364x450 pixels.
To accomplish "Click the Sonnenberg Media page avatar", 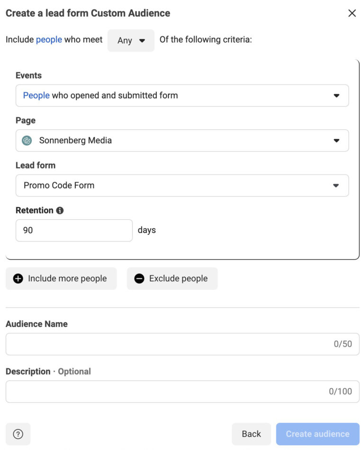I will pos(26,140).
